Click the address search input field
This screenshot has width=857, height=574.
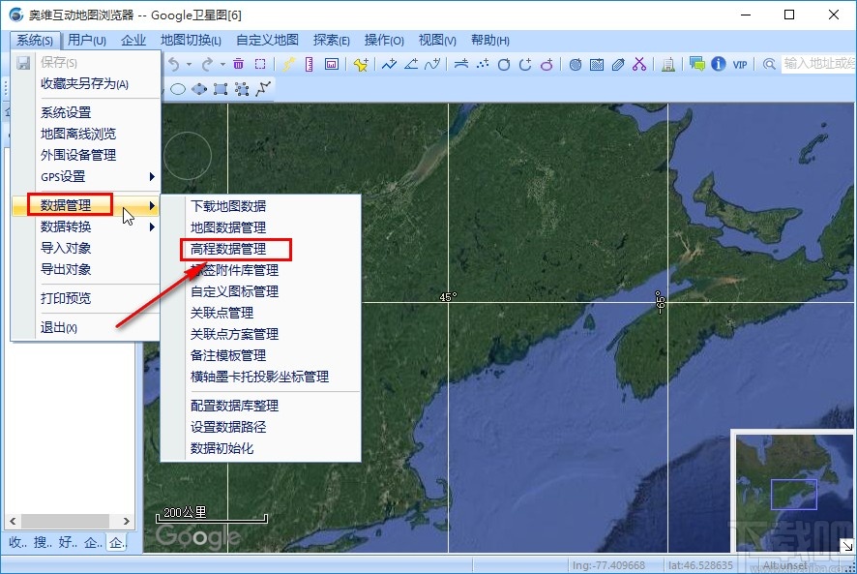818,64
